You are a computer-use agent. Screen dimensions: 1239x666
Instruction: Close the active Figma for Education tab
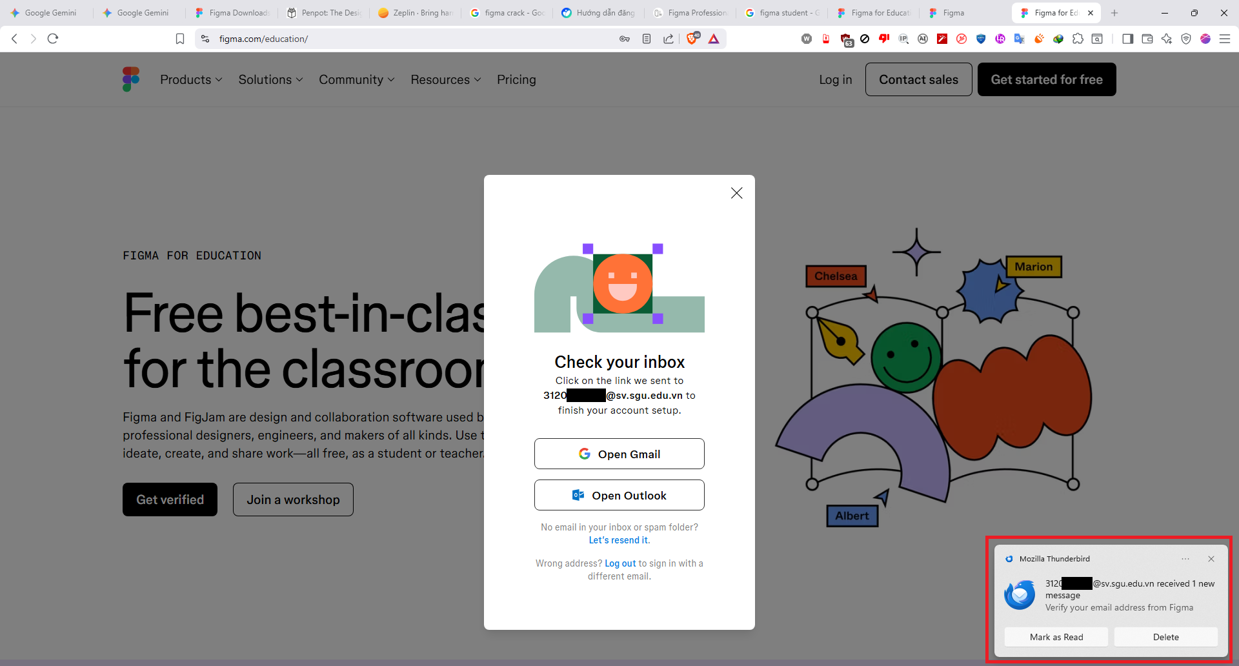pyautogui.click(x=1091, y=13)
